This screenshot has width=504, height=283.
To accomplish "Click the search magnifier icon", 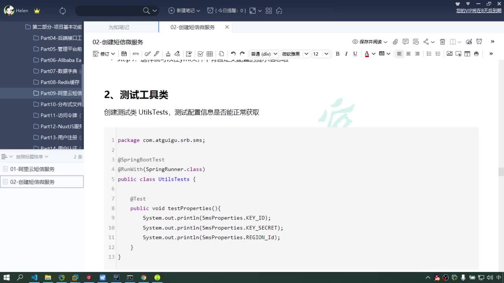I will click(146, 11).
